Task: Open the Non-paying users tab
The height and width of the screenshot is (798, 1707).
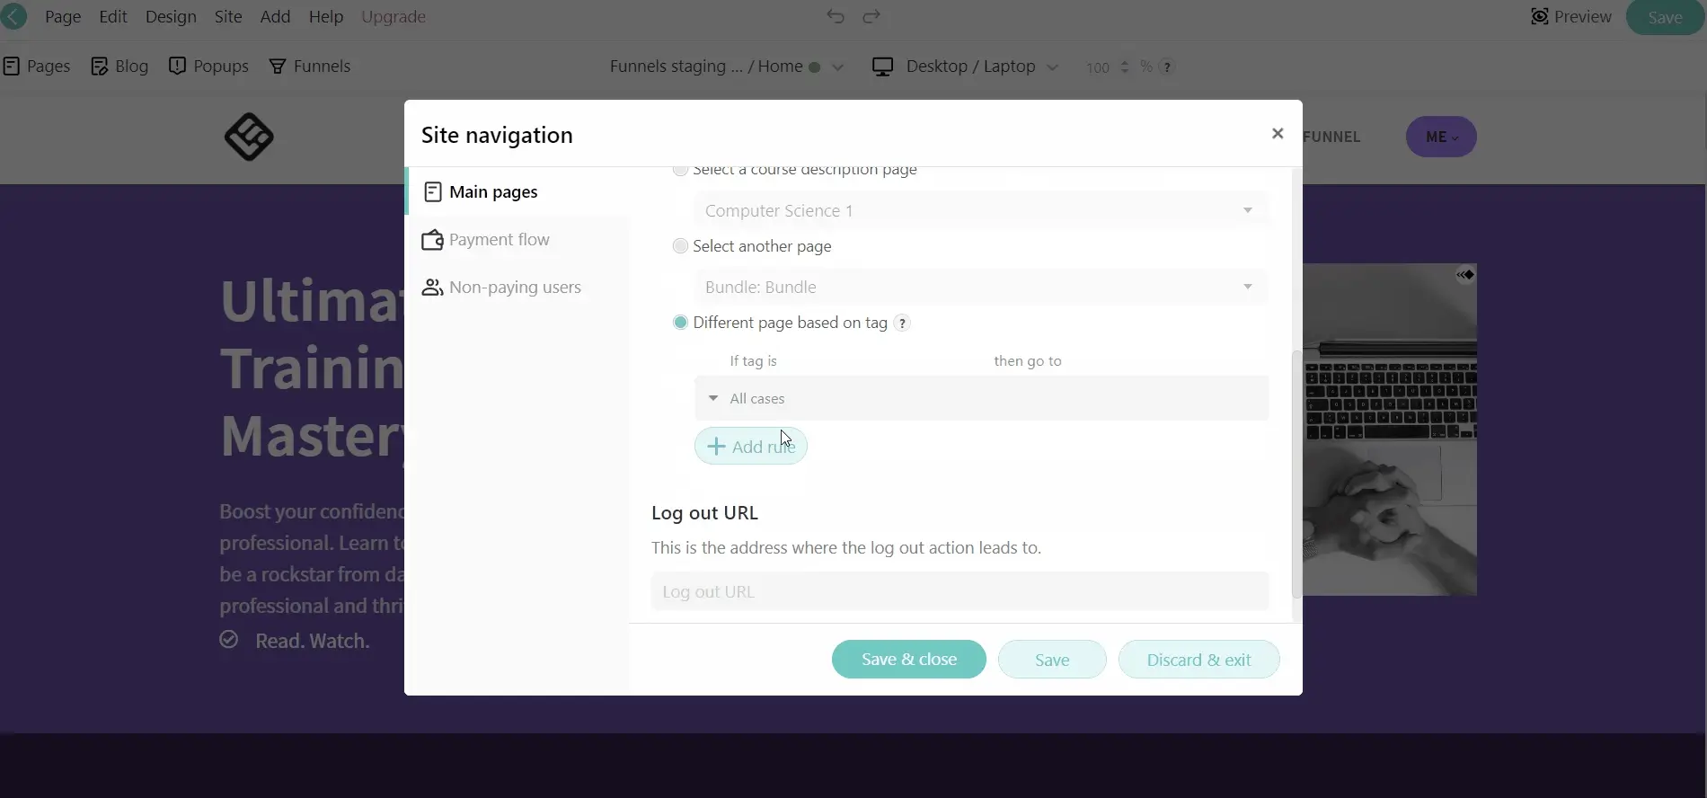Action: point(514,288)
